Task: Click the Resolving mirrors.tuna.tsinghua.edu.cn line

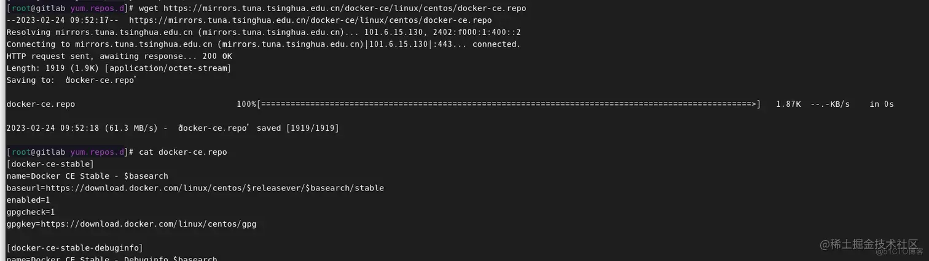Action: pyautogui.click(x=264, y=32)
